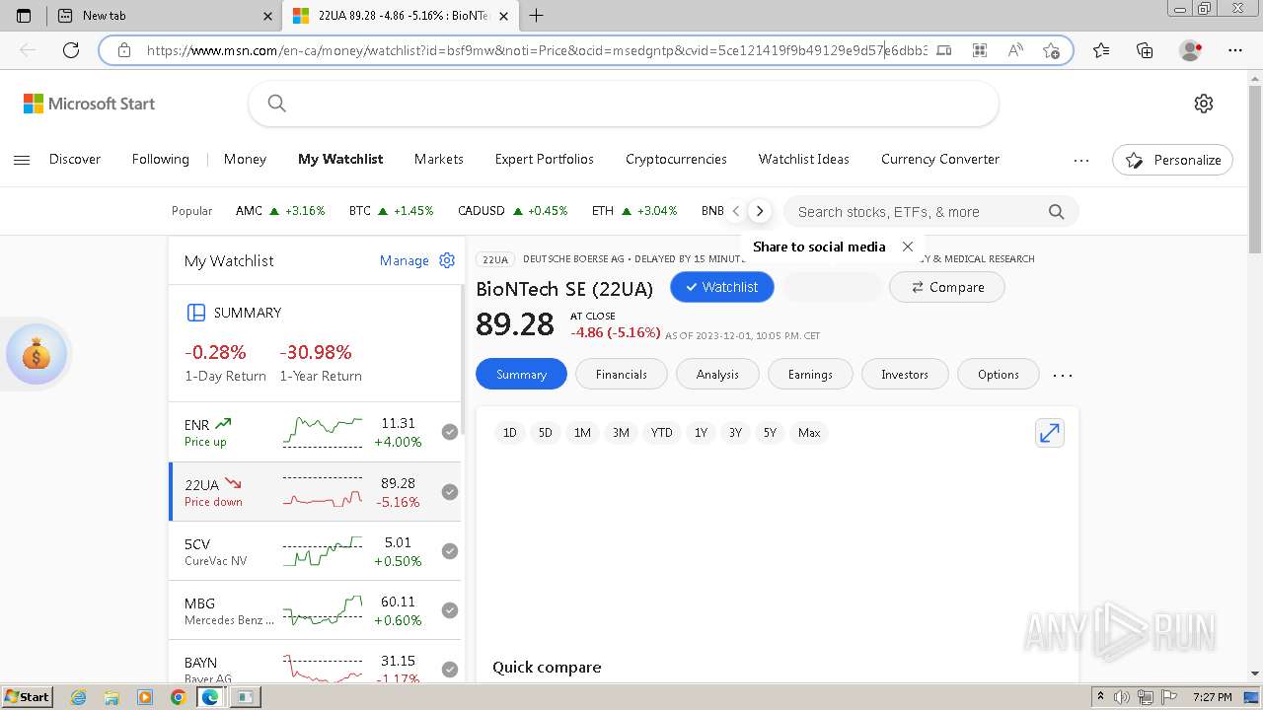This screenshot has height=710, width=1263.
Task: Open the Favorites list
Action: click(x=1101, y=50)
